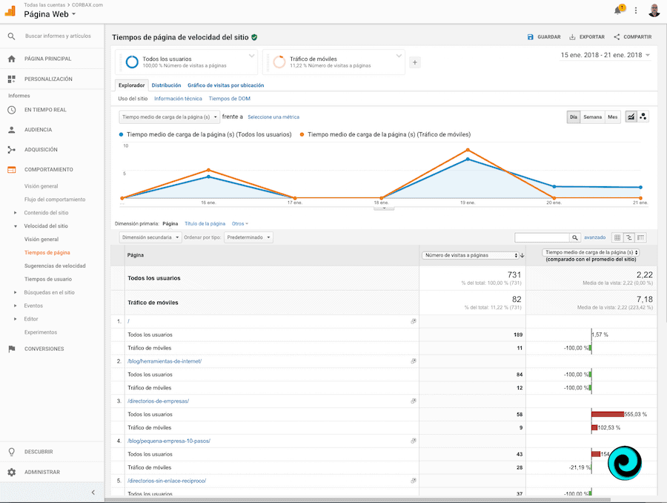Open En Tiempo Real clock icon

click(11, 110)
